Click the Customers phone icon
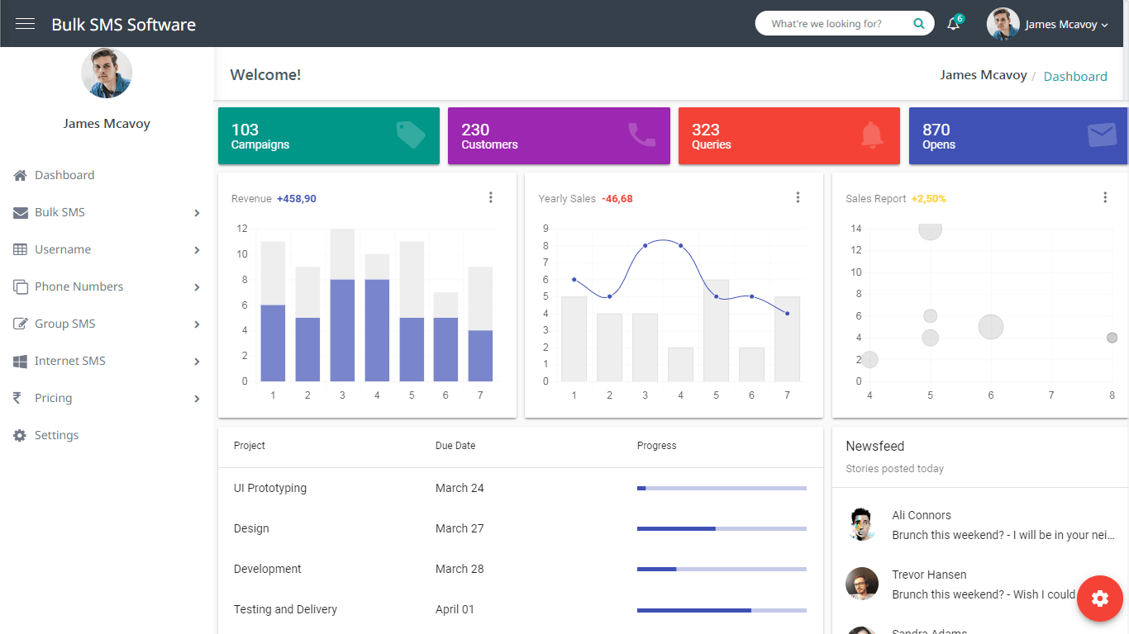Viewport: 1129px width, 634px height. click(641, 135)
